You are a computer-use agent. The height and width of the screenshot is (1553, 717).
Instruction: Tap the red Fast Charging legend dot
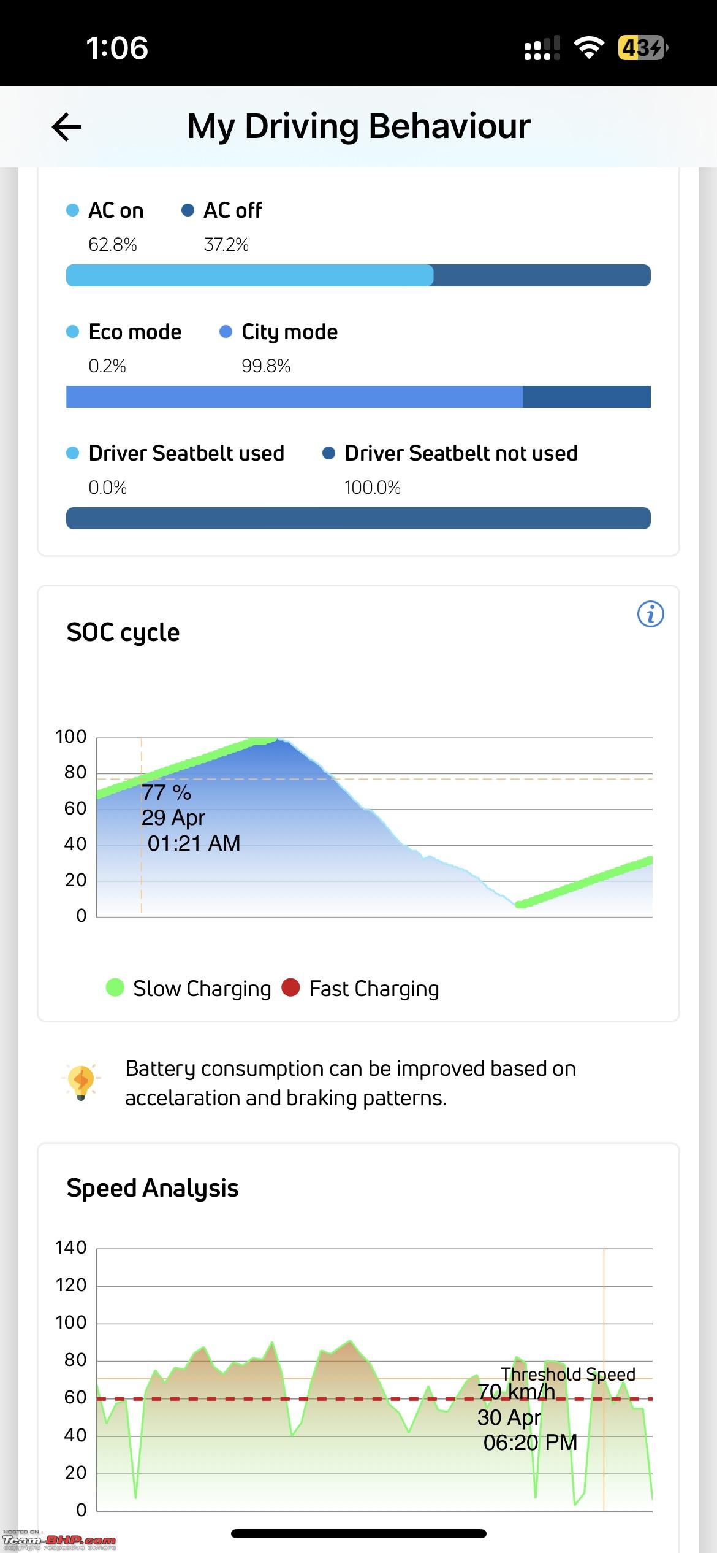(290, 988)
